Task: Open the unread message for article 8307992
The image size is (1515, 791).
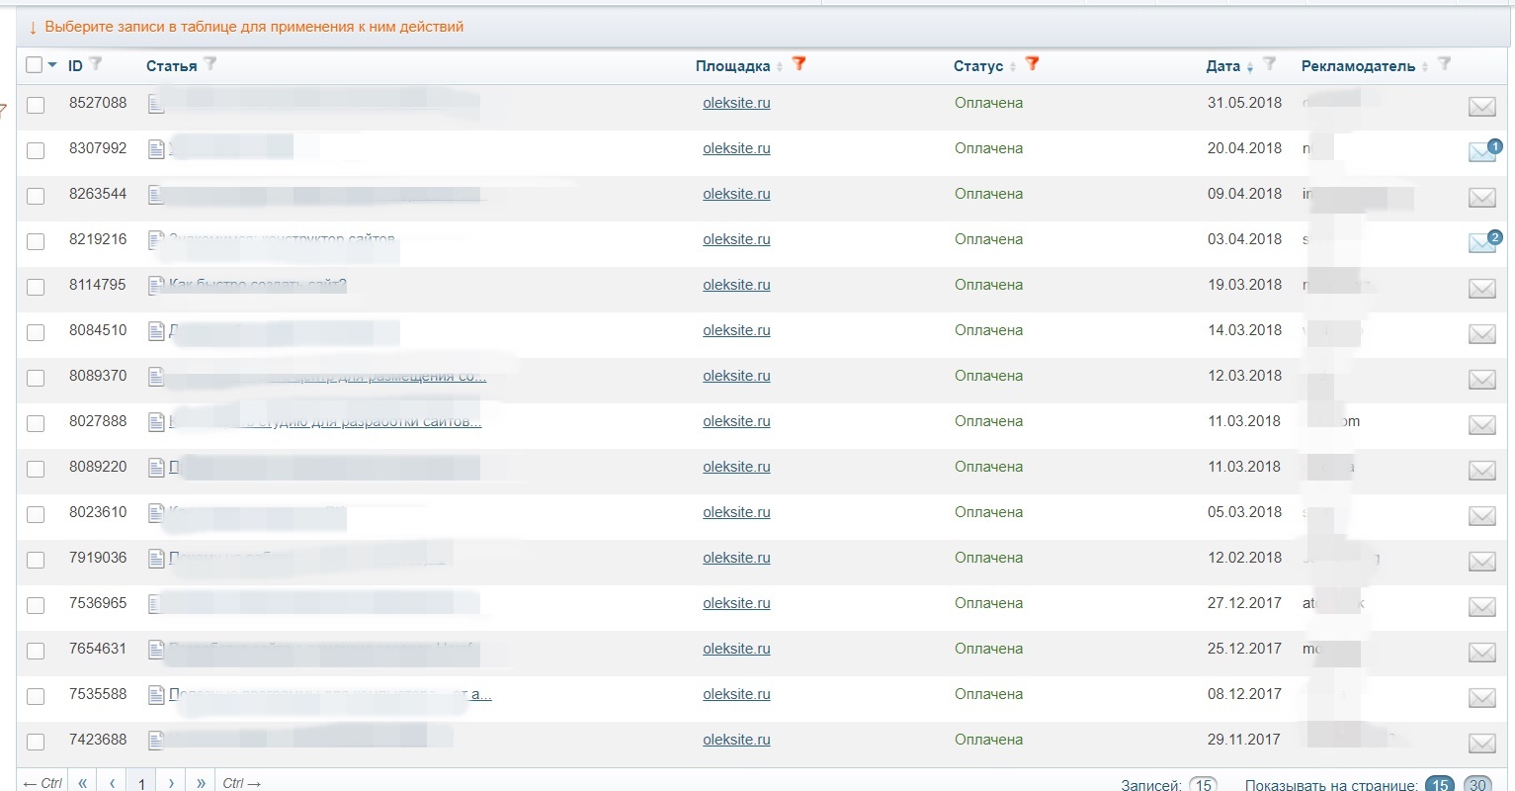Action: pos(1483,150)
